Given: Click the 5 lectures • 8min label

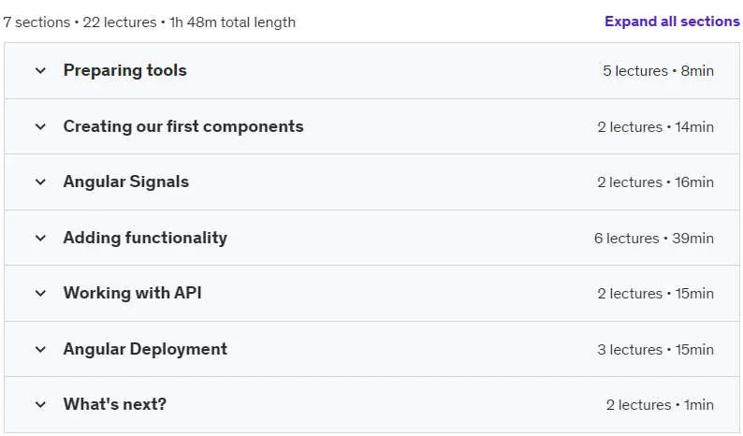Looking at the screenshot, I should (658, 71).
